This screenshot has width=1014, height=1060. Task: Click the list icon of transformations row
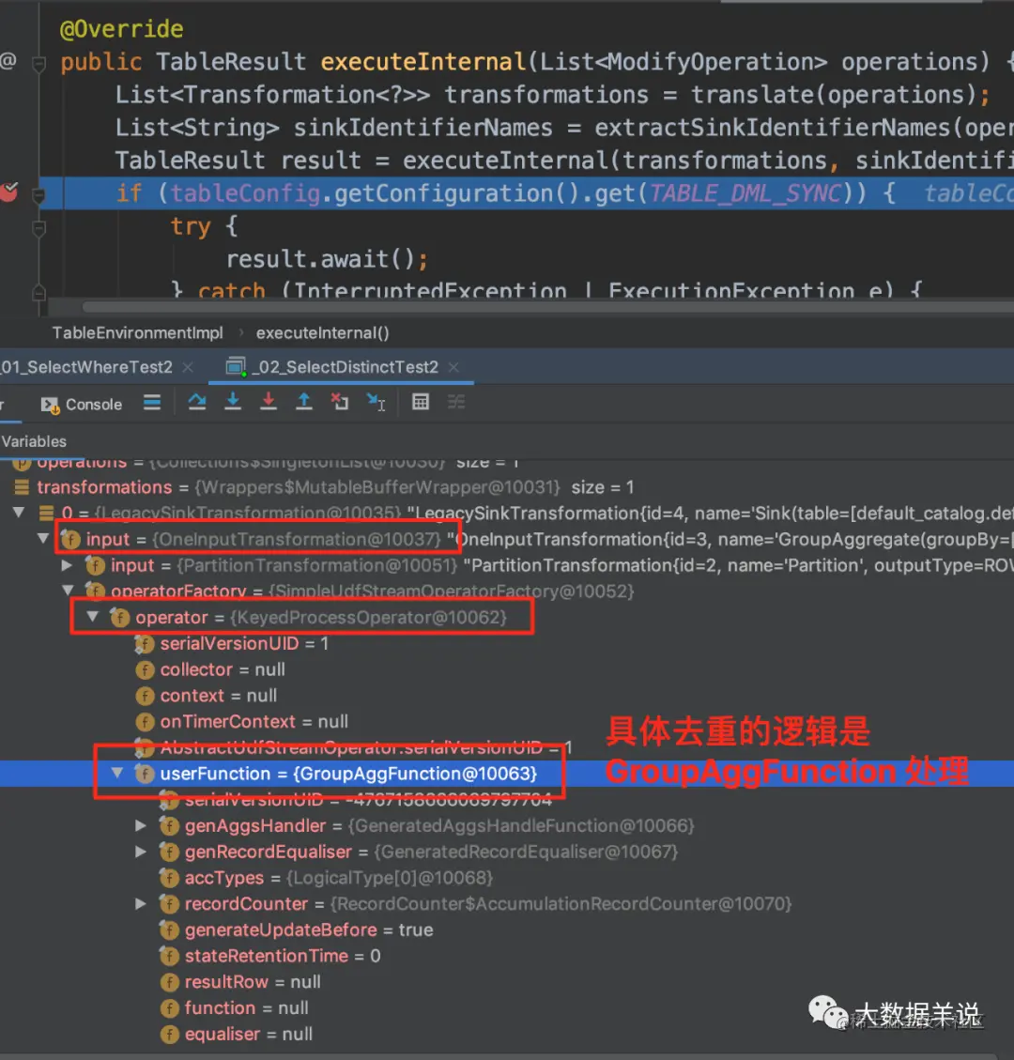[x=23, y=486]
